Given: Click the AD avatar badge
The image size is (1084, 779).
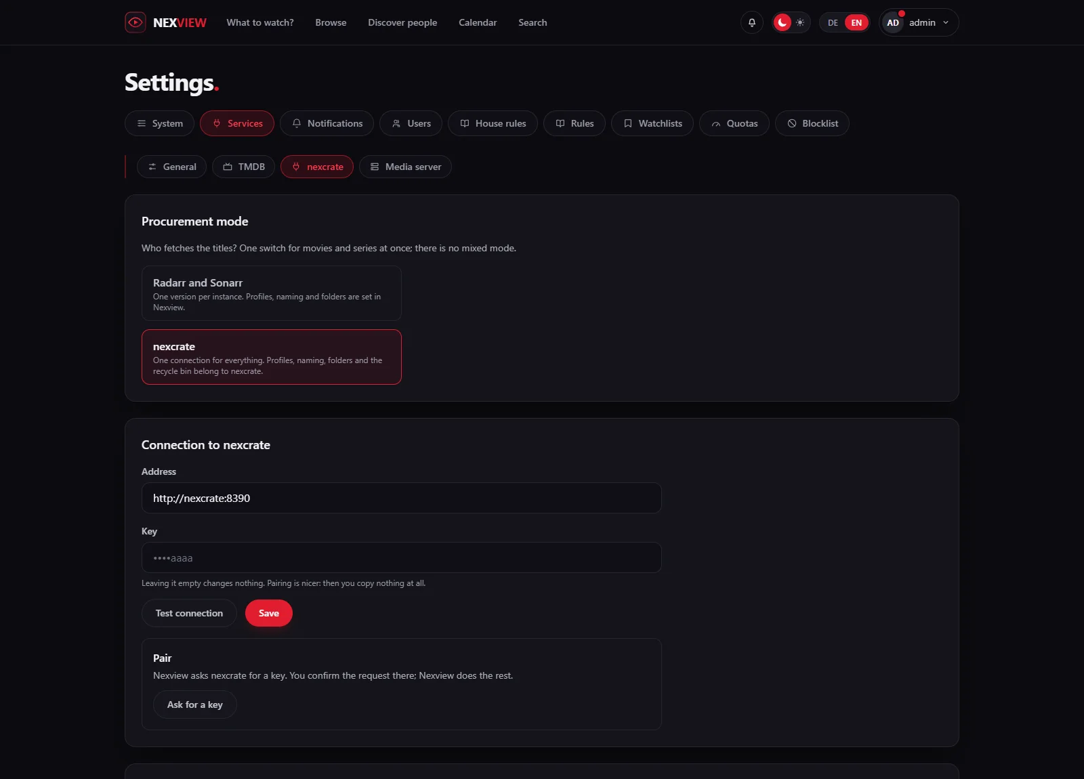Looking at the screenshot, I should point(893,22).
